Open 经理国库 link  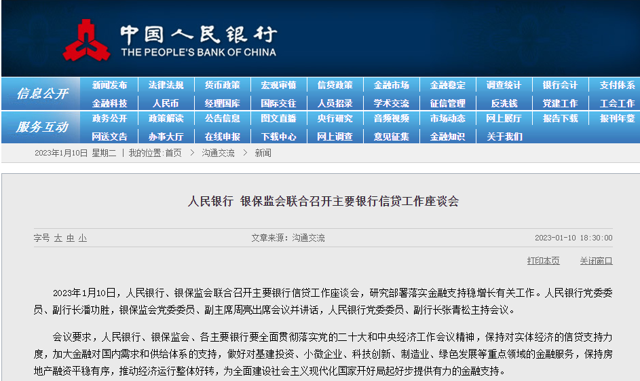(222, 103)
